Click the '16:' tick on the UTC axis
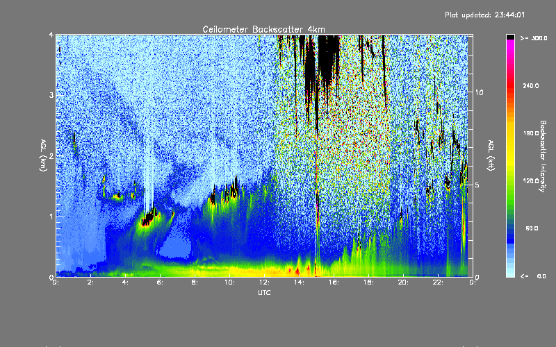This screenshot has height=347, width=556. 334,282
